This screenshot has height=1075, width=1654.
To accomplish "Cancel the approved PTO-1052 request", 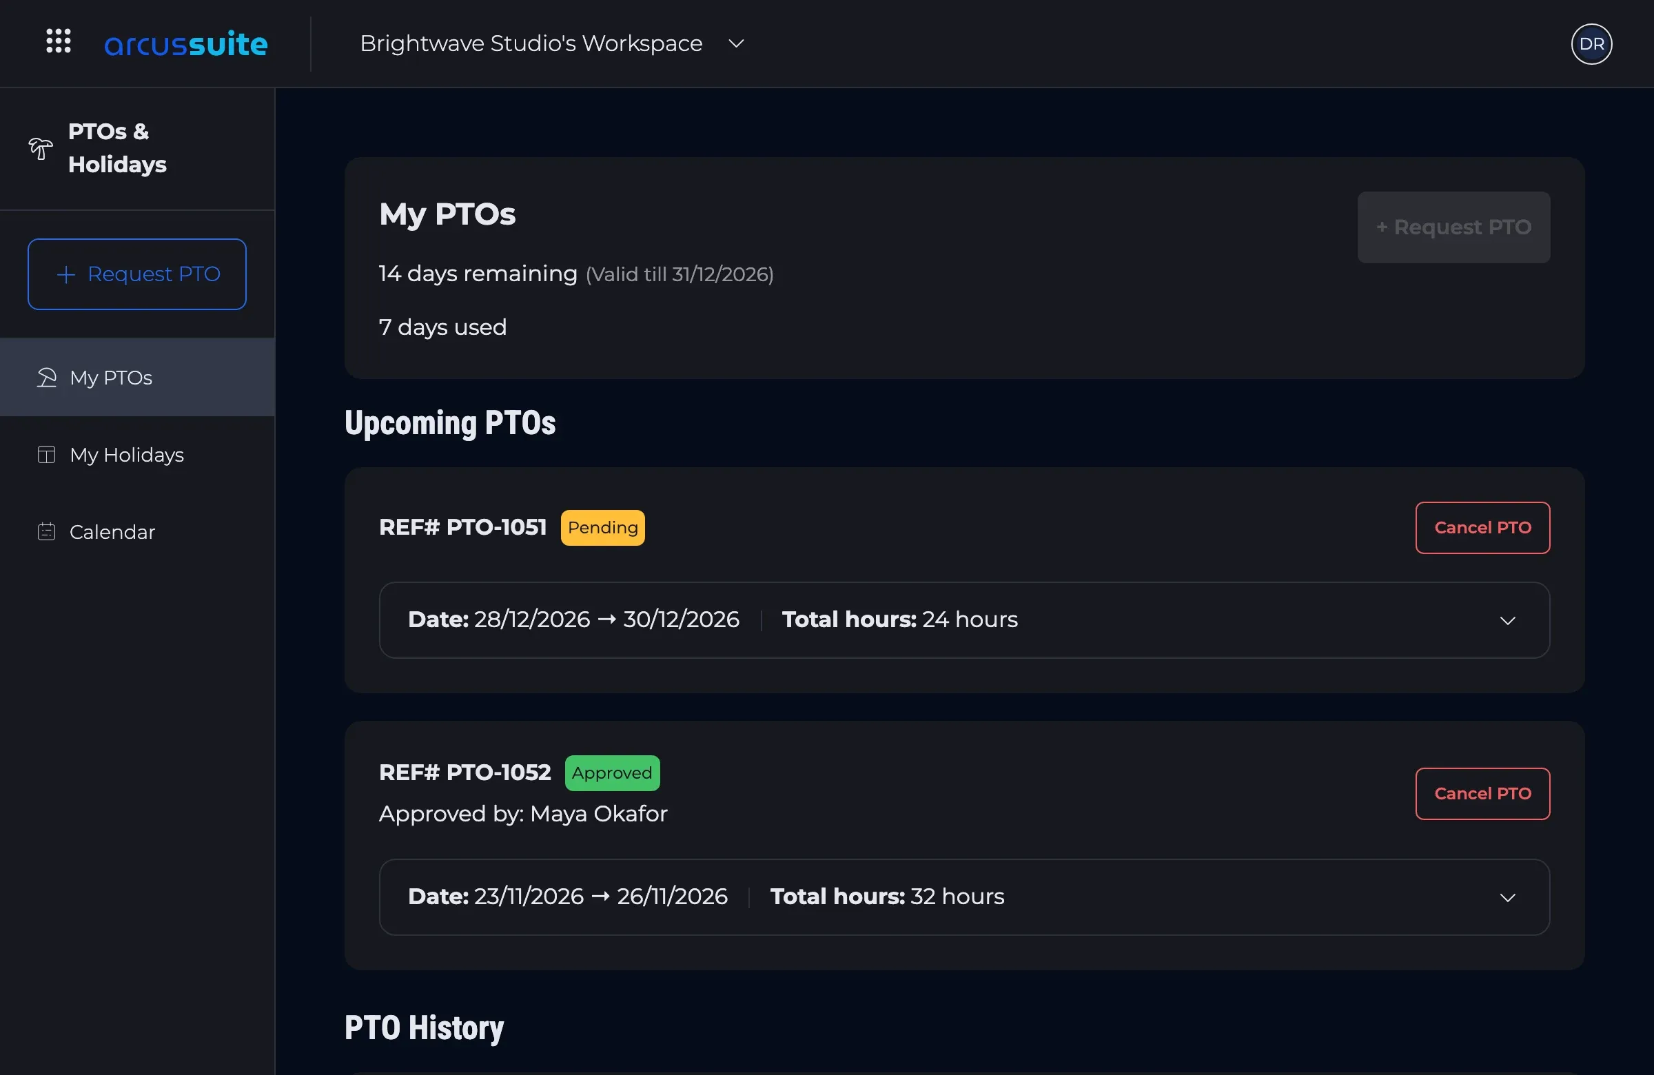I will [x=1482, y=794].
